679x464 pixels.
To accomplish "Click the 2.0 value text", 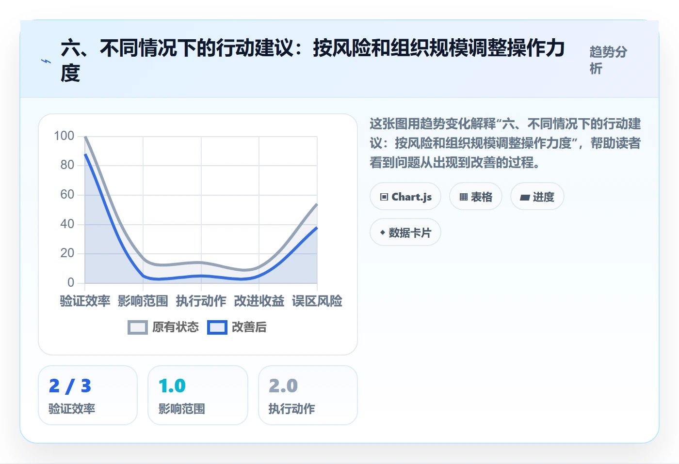I will (x=283, y=386).
